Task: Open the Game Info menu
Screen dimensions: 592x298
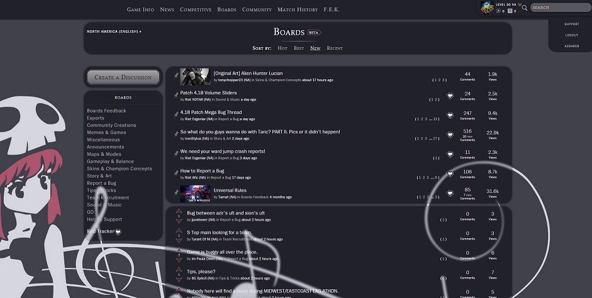Action: 140,9
